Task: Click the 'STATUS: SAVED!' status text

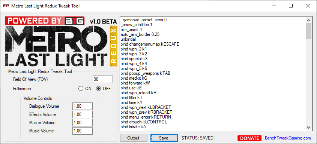Action: tap(198, 138)
